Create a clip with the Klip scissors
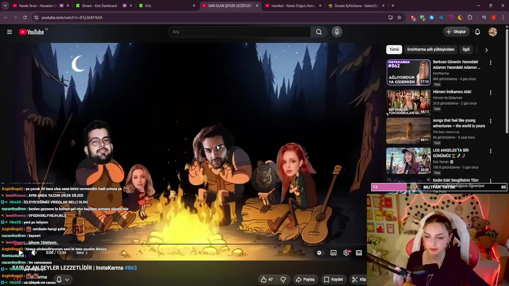The height and width of the screenshot is (286, 509). pyautogui.click(x=359, y=280)
